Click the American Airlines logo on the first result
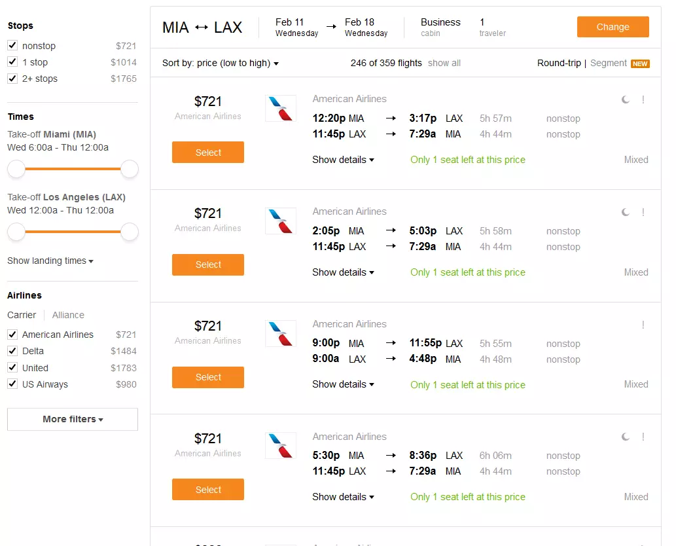Viewport: 676px width, 546px height. pos(280,108)
